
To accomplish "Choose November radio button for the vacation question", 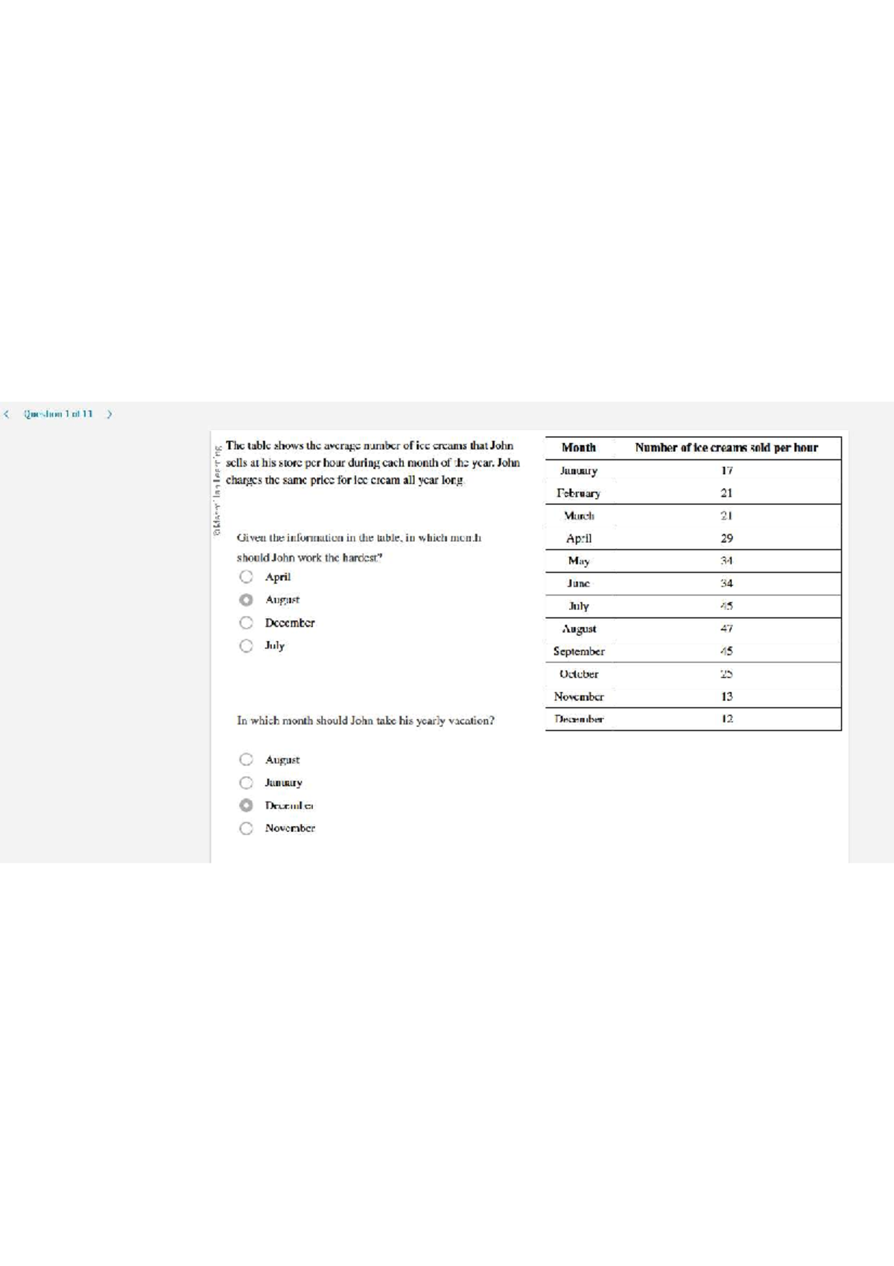I will coord(246,828).
